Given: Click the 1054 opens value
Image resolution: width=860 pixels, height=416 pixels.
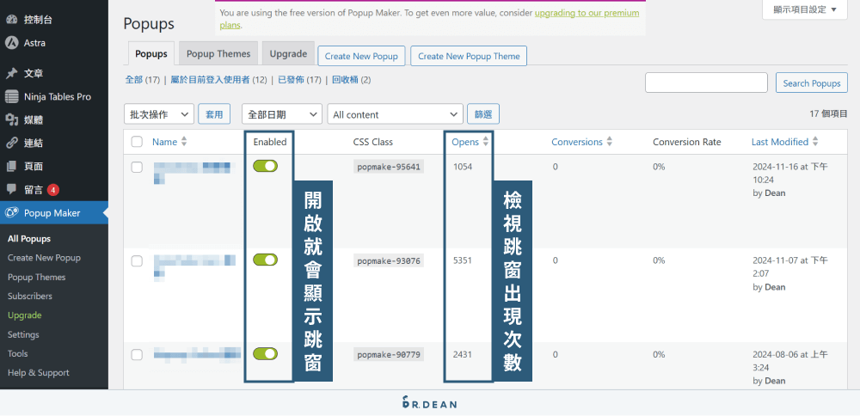Looking at the screenshot, I should tap(463, 167).
